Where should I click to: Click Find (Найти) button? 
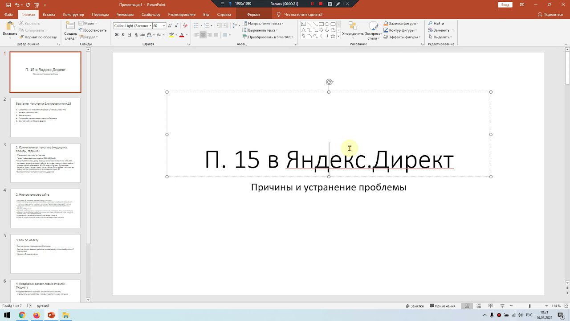436,23
